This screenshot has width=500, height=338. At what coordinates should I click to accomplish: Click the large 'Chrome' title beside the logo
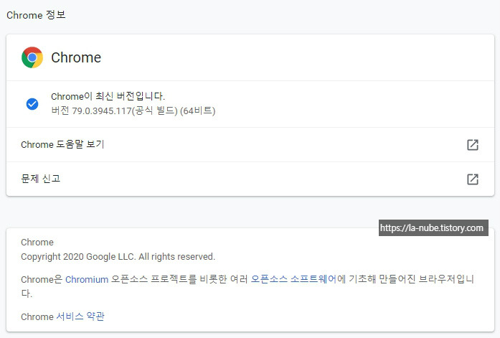click(76, 57)
